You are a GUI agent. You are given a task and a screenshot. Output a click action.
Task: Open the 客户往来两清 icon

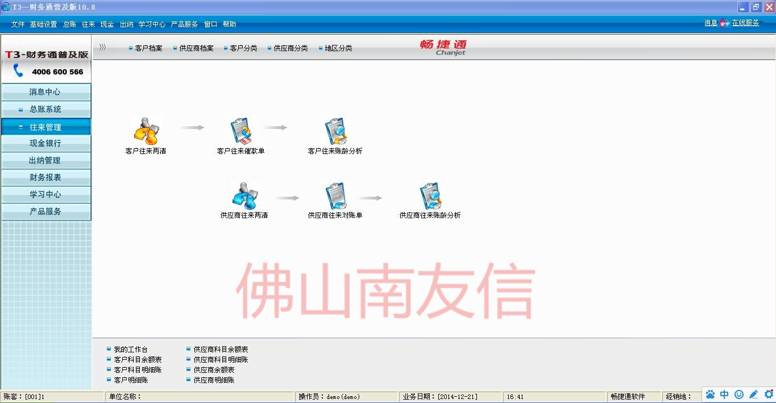click(x=146, y=130)
